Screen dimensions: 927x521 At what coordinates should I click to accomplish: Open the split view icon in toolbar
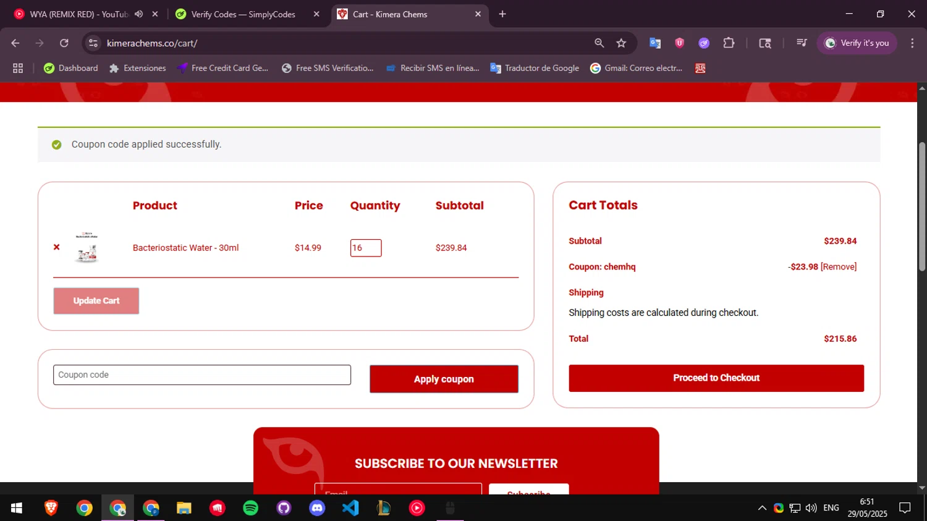[x=765, y=43]
